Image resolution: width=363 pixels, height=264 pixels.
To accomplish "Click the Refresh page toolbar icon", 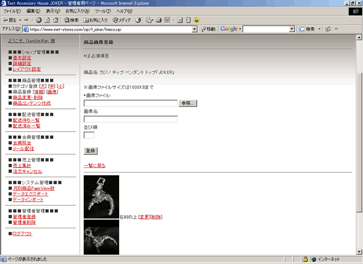I will coord(47,20).
